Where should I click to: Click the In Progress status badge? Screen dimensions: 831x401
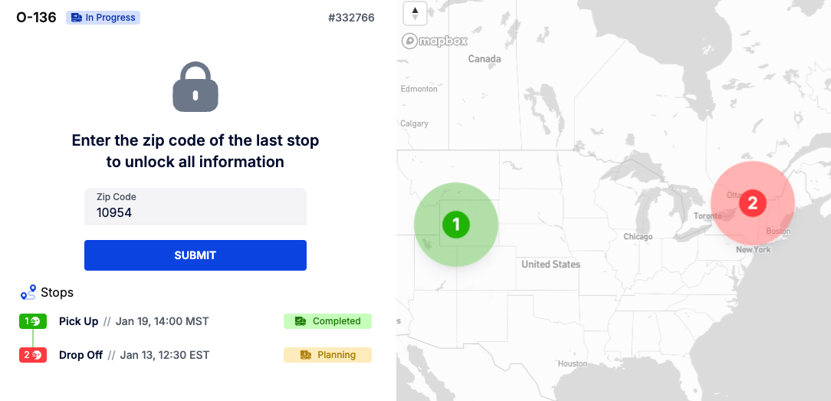coord(103,18)
